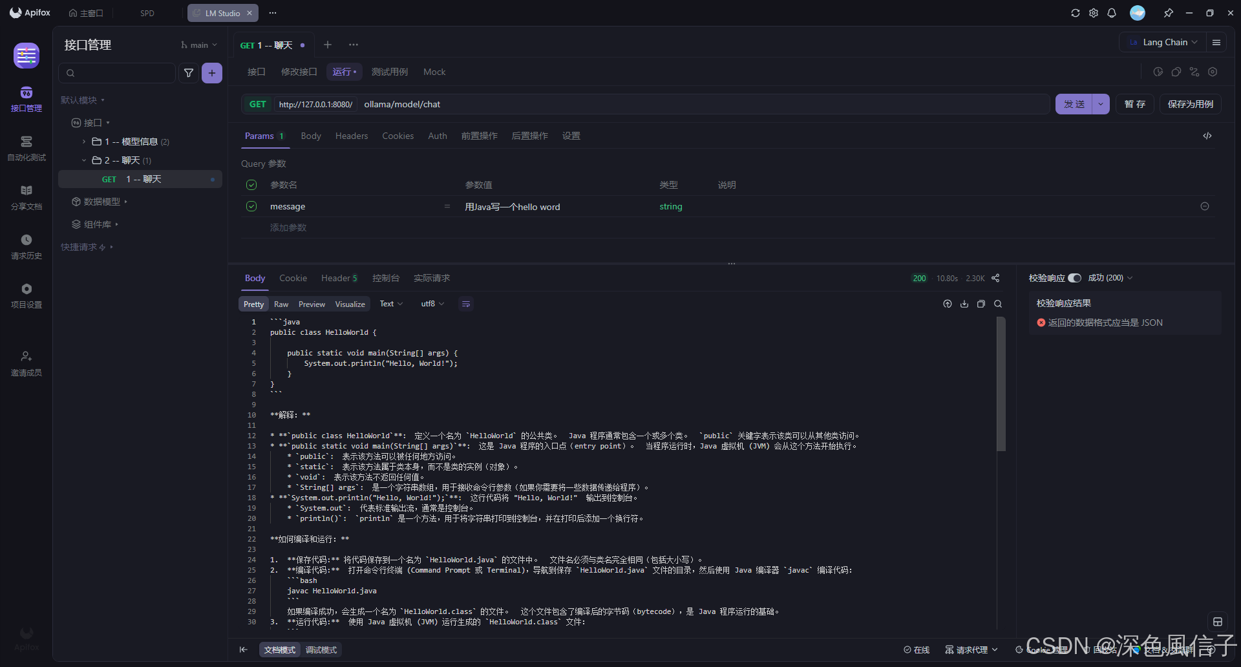Click the 暂存 button

point(1135,104)
